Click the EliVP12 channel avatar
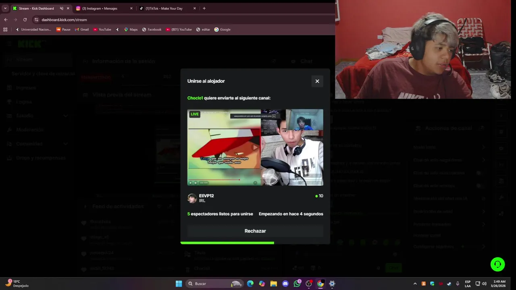Image resolution: width=516 pixels, height=290 pixels. [x=192, y=198]
